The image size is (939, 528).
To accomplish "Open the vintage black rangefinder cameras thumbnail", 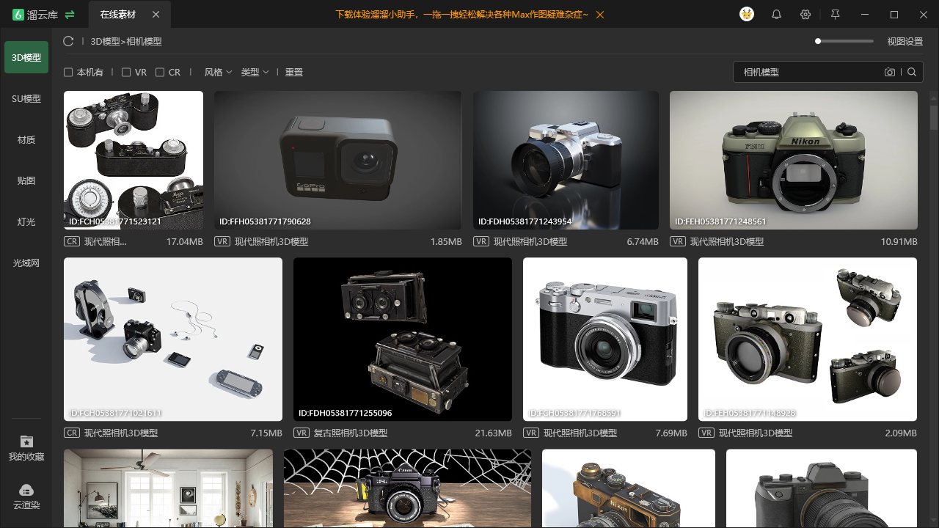I will pos(134,160).
